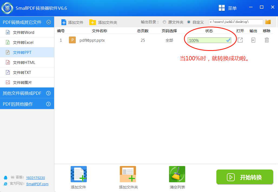Open the converted file via the 打开 icon
The height and width of the screenshot is (192, 278).
point(240,40)
